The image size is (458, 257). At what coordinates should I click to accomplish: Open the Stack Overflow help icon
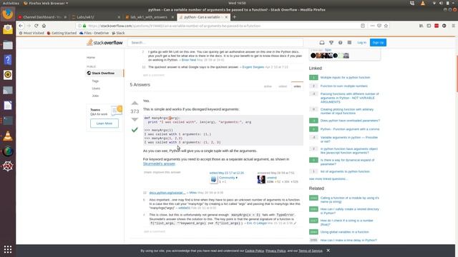tap(341, 43)
